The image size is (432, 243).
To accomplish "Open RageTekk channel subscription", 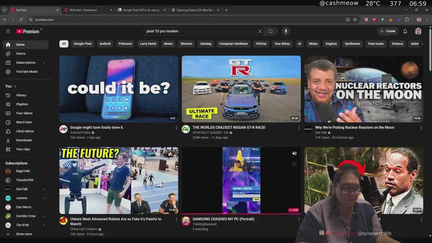I will (x=26, y=171).
